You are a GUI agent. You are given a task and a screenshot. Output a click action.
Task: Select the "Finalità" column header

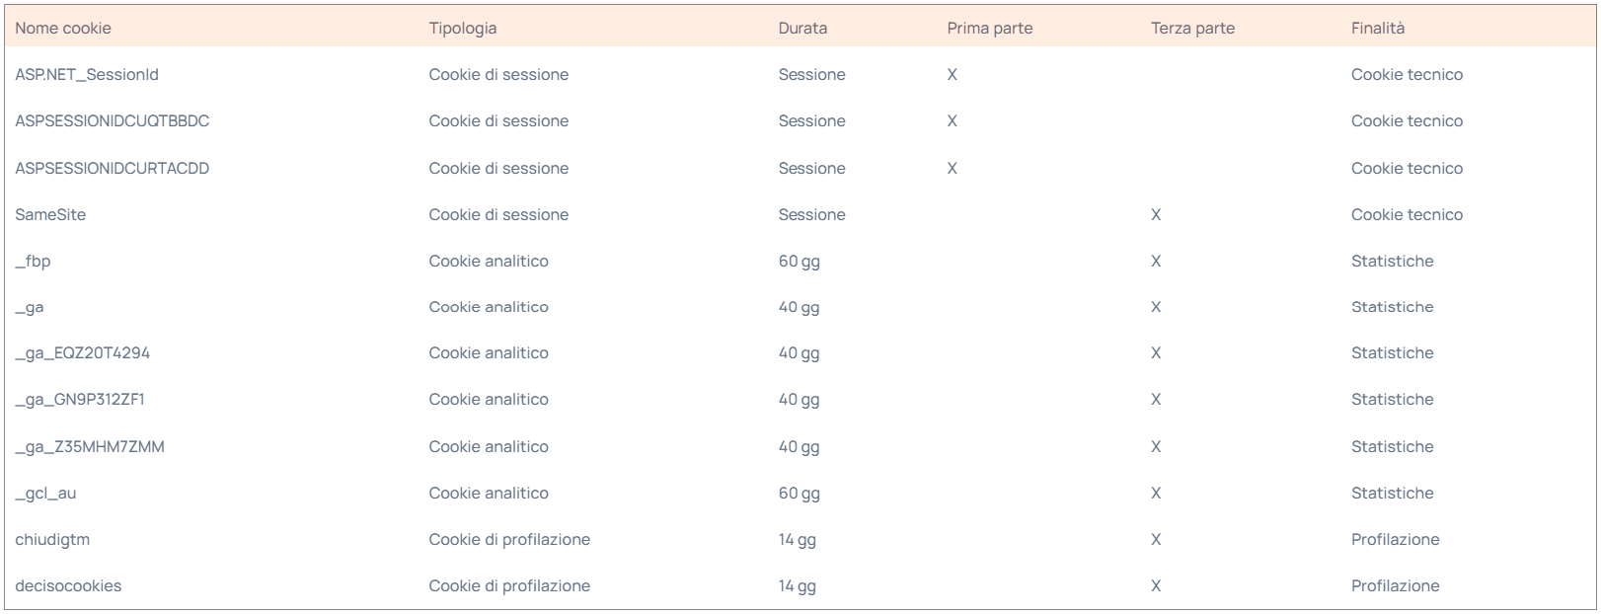1378,29
